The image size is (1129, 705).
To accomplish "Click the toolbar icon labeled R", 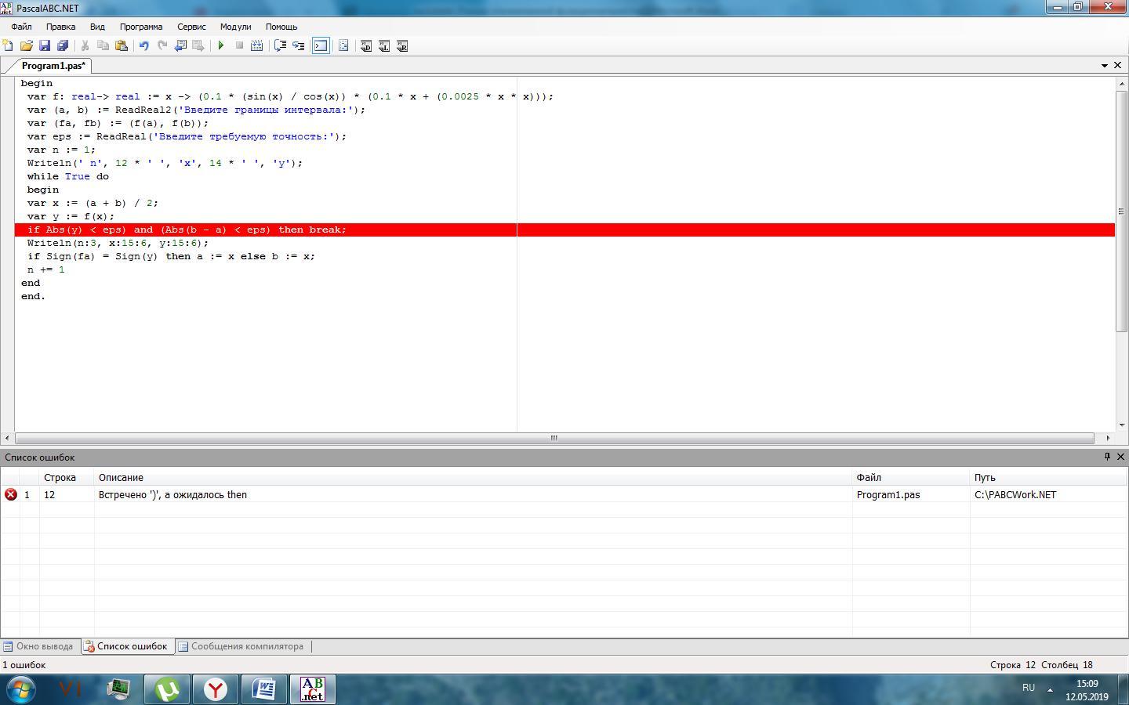I will click(402, 46).
